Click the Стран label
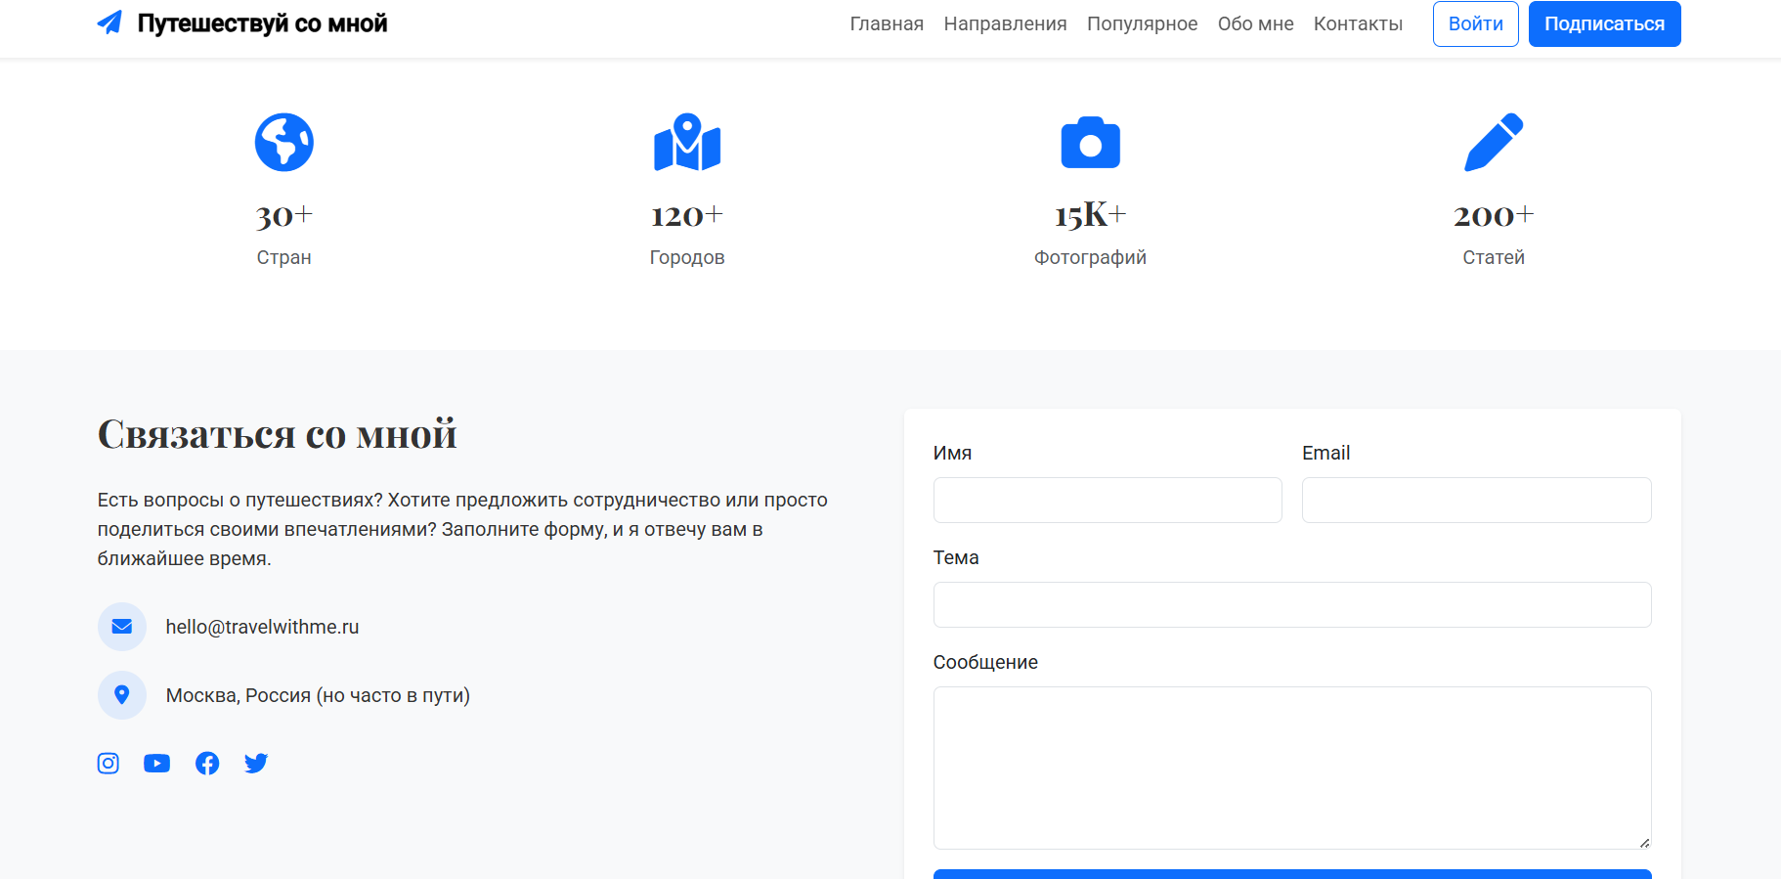This screenshot has height=879, width=1781. click(284, 257)
